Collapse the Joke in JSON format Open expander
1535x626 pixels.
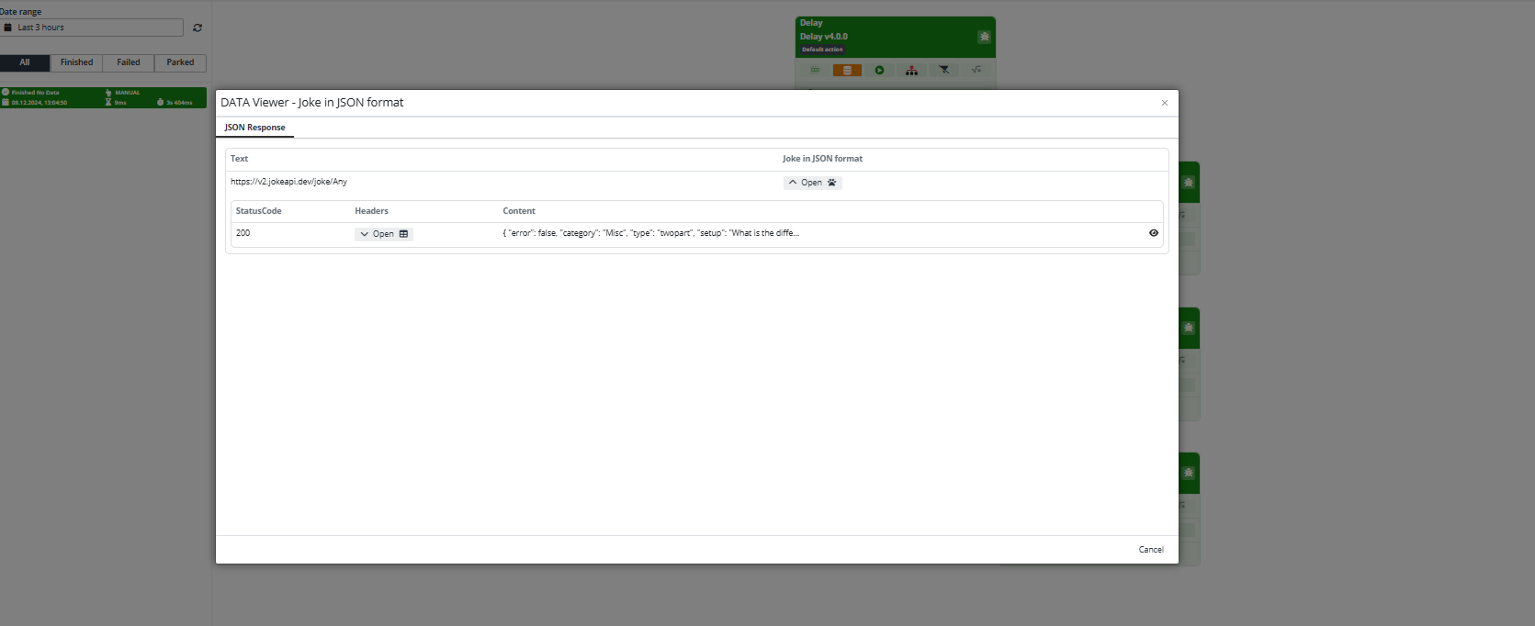[x=812, y=183]
